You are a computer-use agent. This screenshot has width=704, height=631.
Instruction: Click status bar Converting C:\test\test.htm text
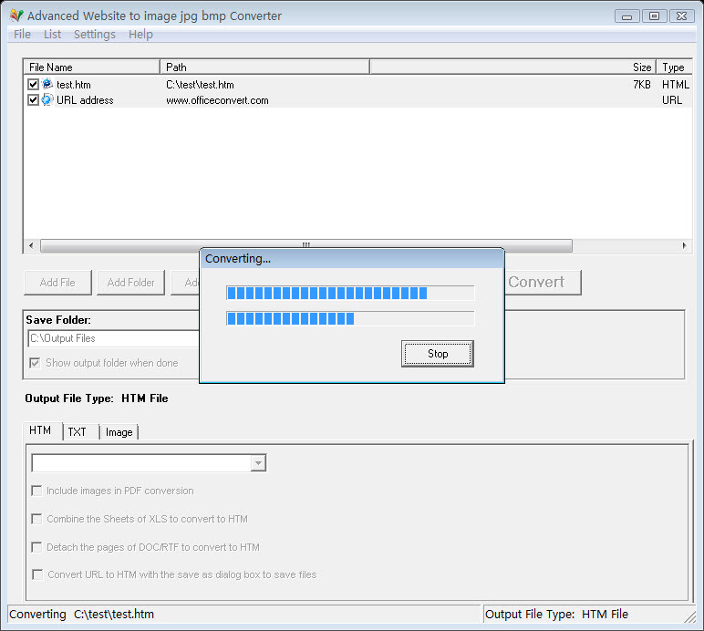(81, 614)
